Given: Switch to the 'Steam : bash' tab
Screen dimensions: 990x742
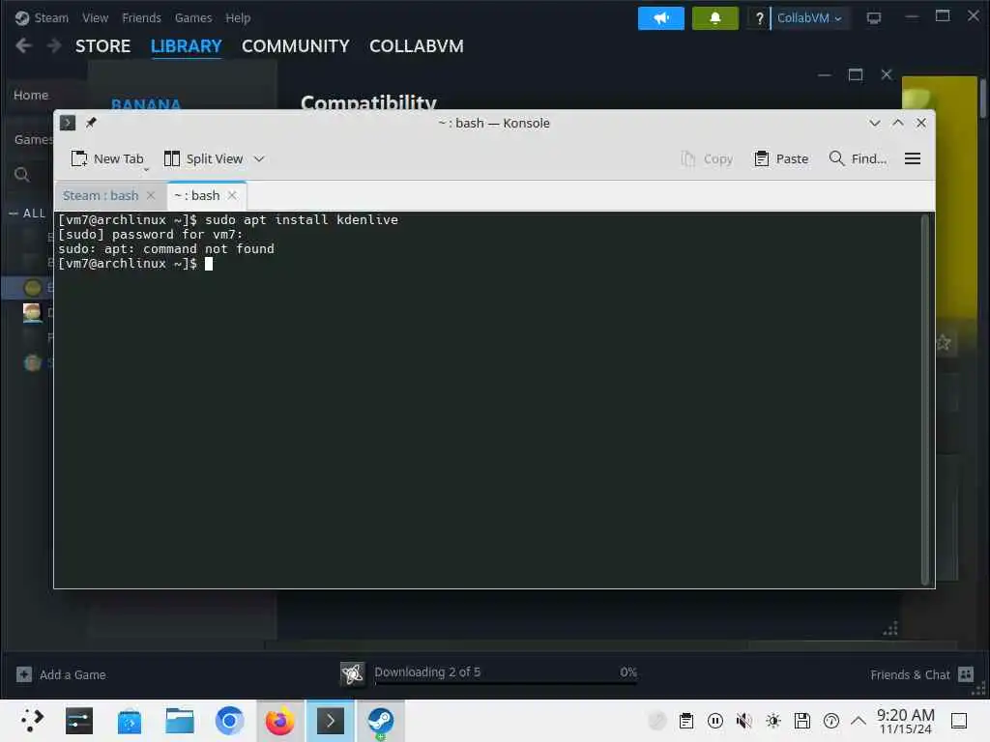Looking at the screenshot, I should click(101, 195).
